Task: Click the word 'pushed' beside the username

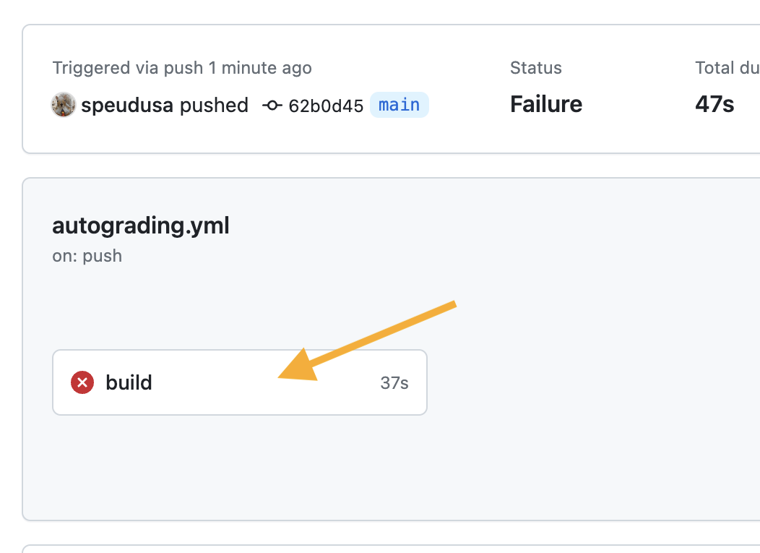Action: tap(214, 106)
